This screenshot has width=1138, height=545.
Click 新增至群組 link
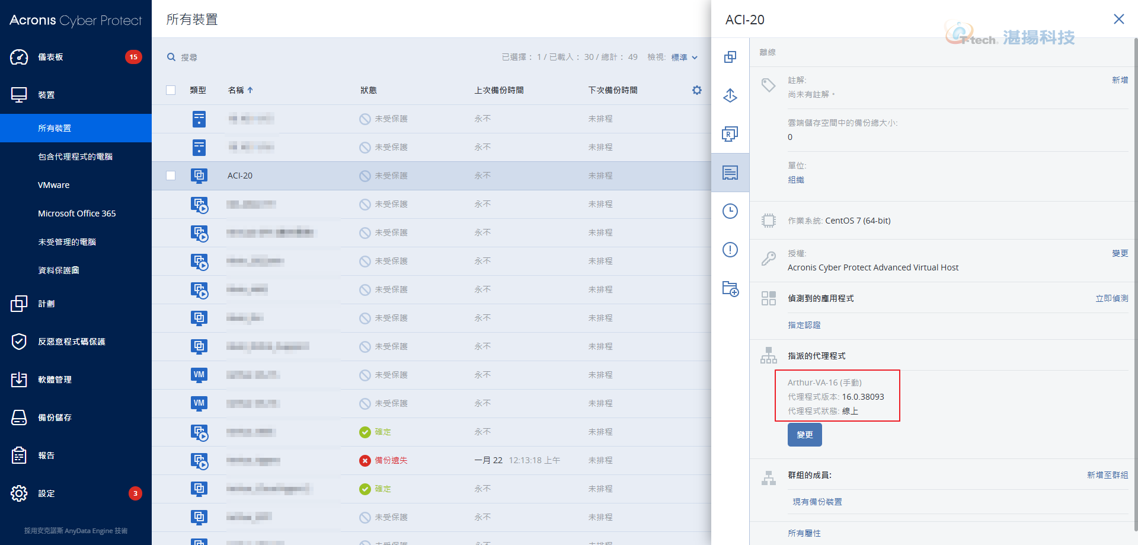coord(1108,475)
